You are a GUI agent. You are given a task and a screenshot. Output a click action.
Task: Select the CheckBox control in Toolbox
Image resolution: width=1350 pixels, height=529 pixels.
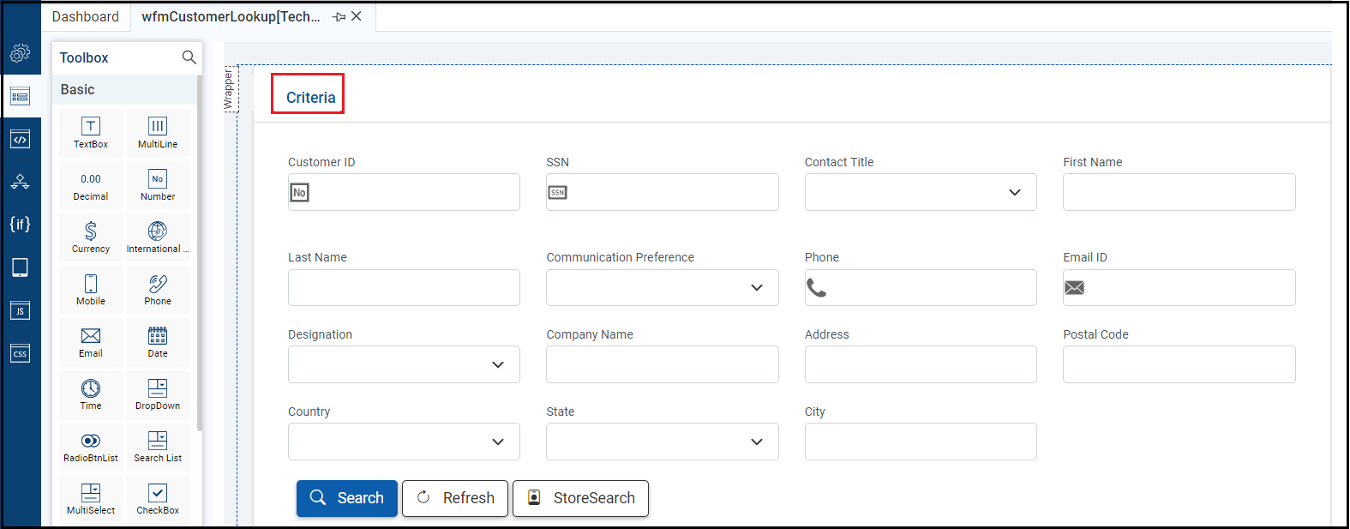(x=158, y=498)
